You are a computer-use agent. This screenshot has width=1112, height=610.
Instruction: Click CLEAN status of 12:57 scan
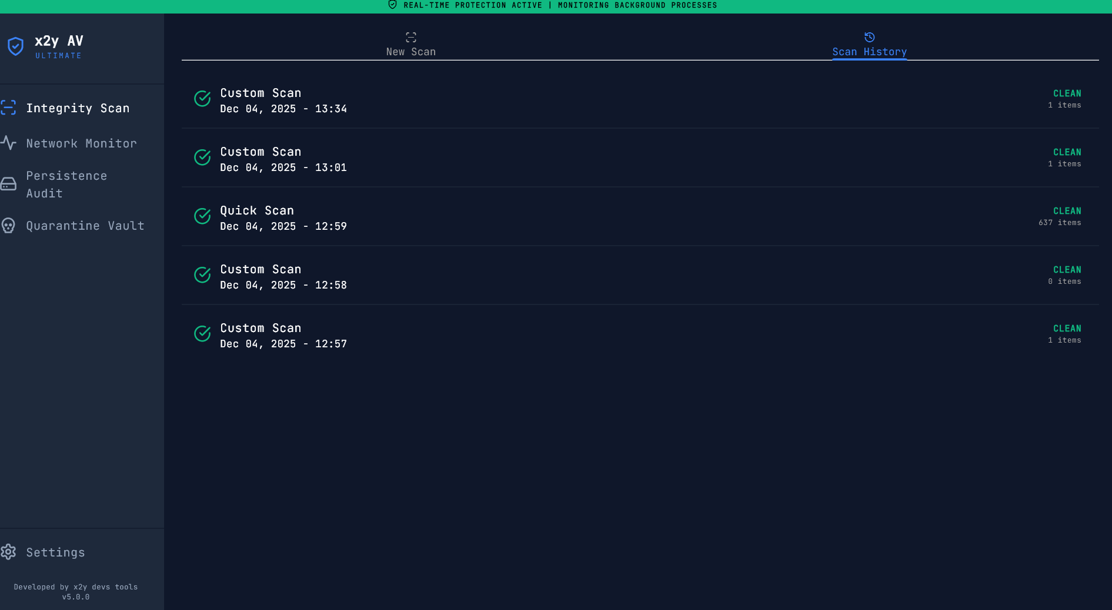point(1067,329)
